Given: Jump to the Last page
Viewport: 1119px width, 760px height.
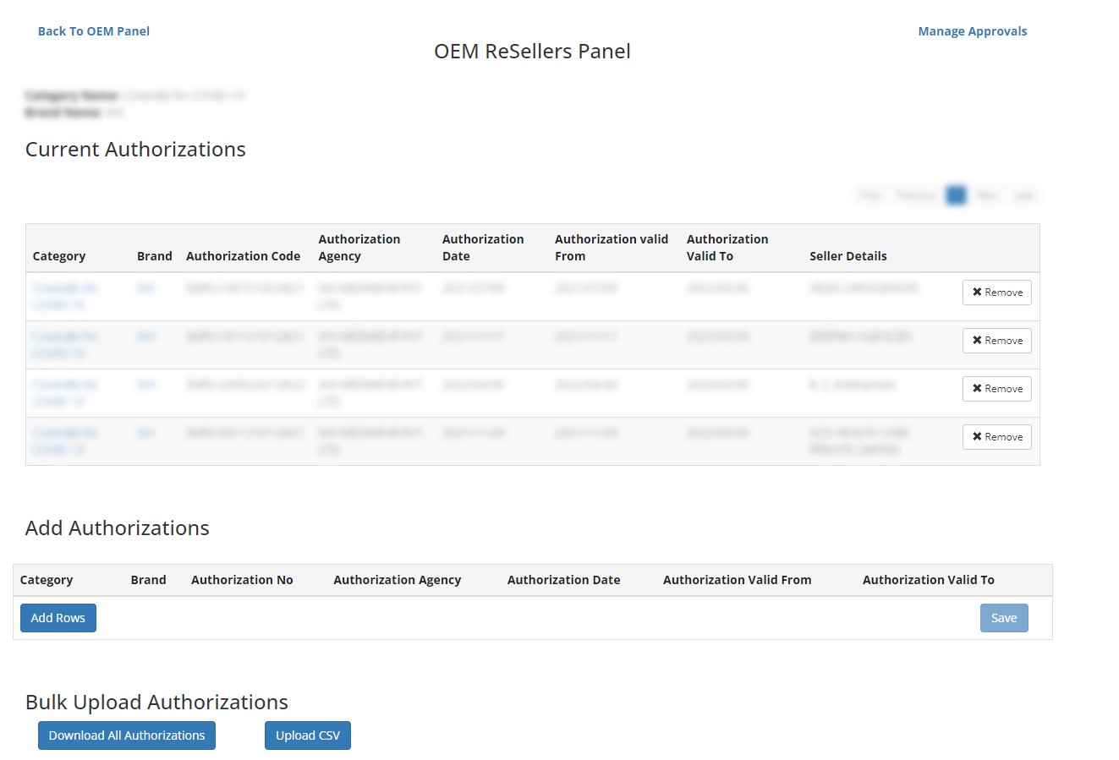Looking at the screenshot, I should pos(1023,194).
